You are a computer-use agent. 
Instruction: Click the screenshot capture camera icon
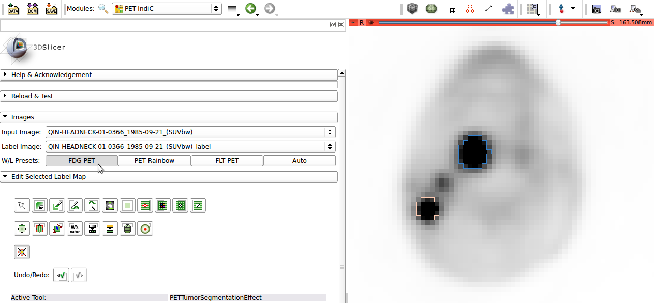(597, 9)
